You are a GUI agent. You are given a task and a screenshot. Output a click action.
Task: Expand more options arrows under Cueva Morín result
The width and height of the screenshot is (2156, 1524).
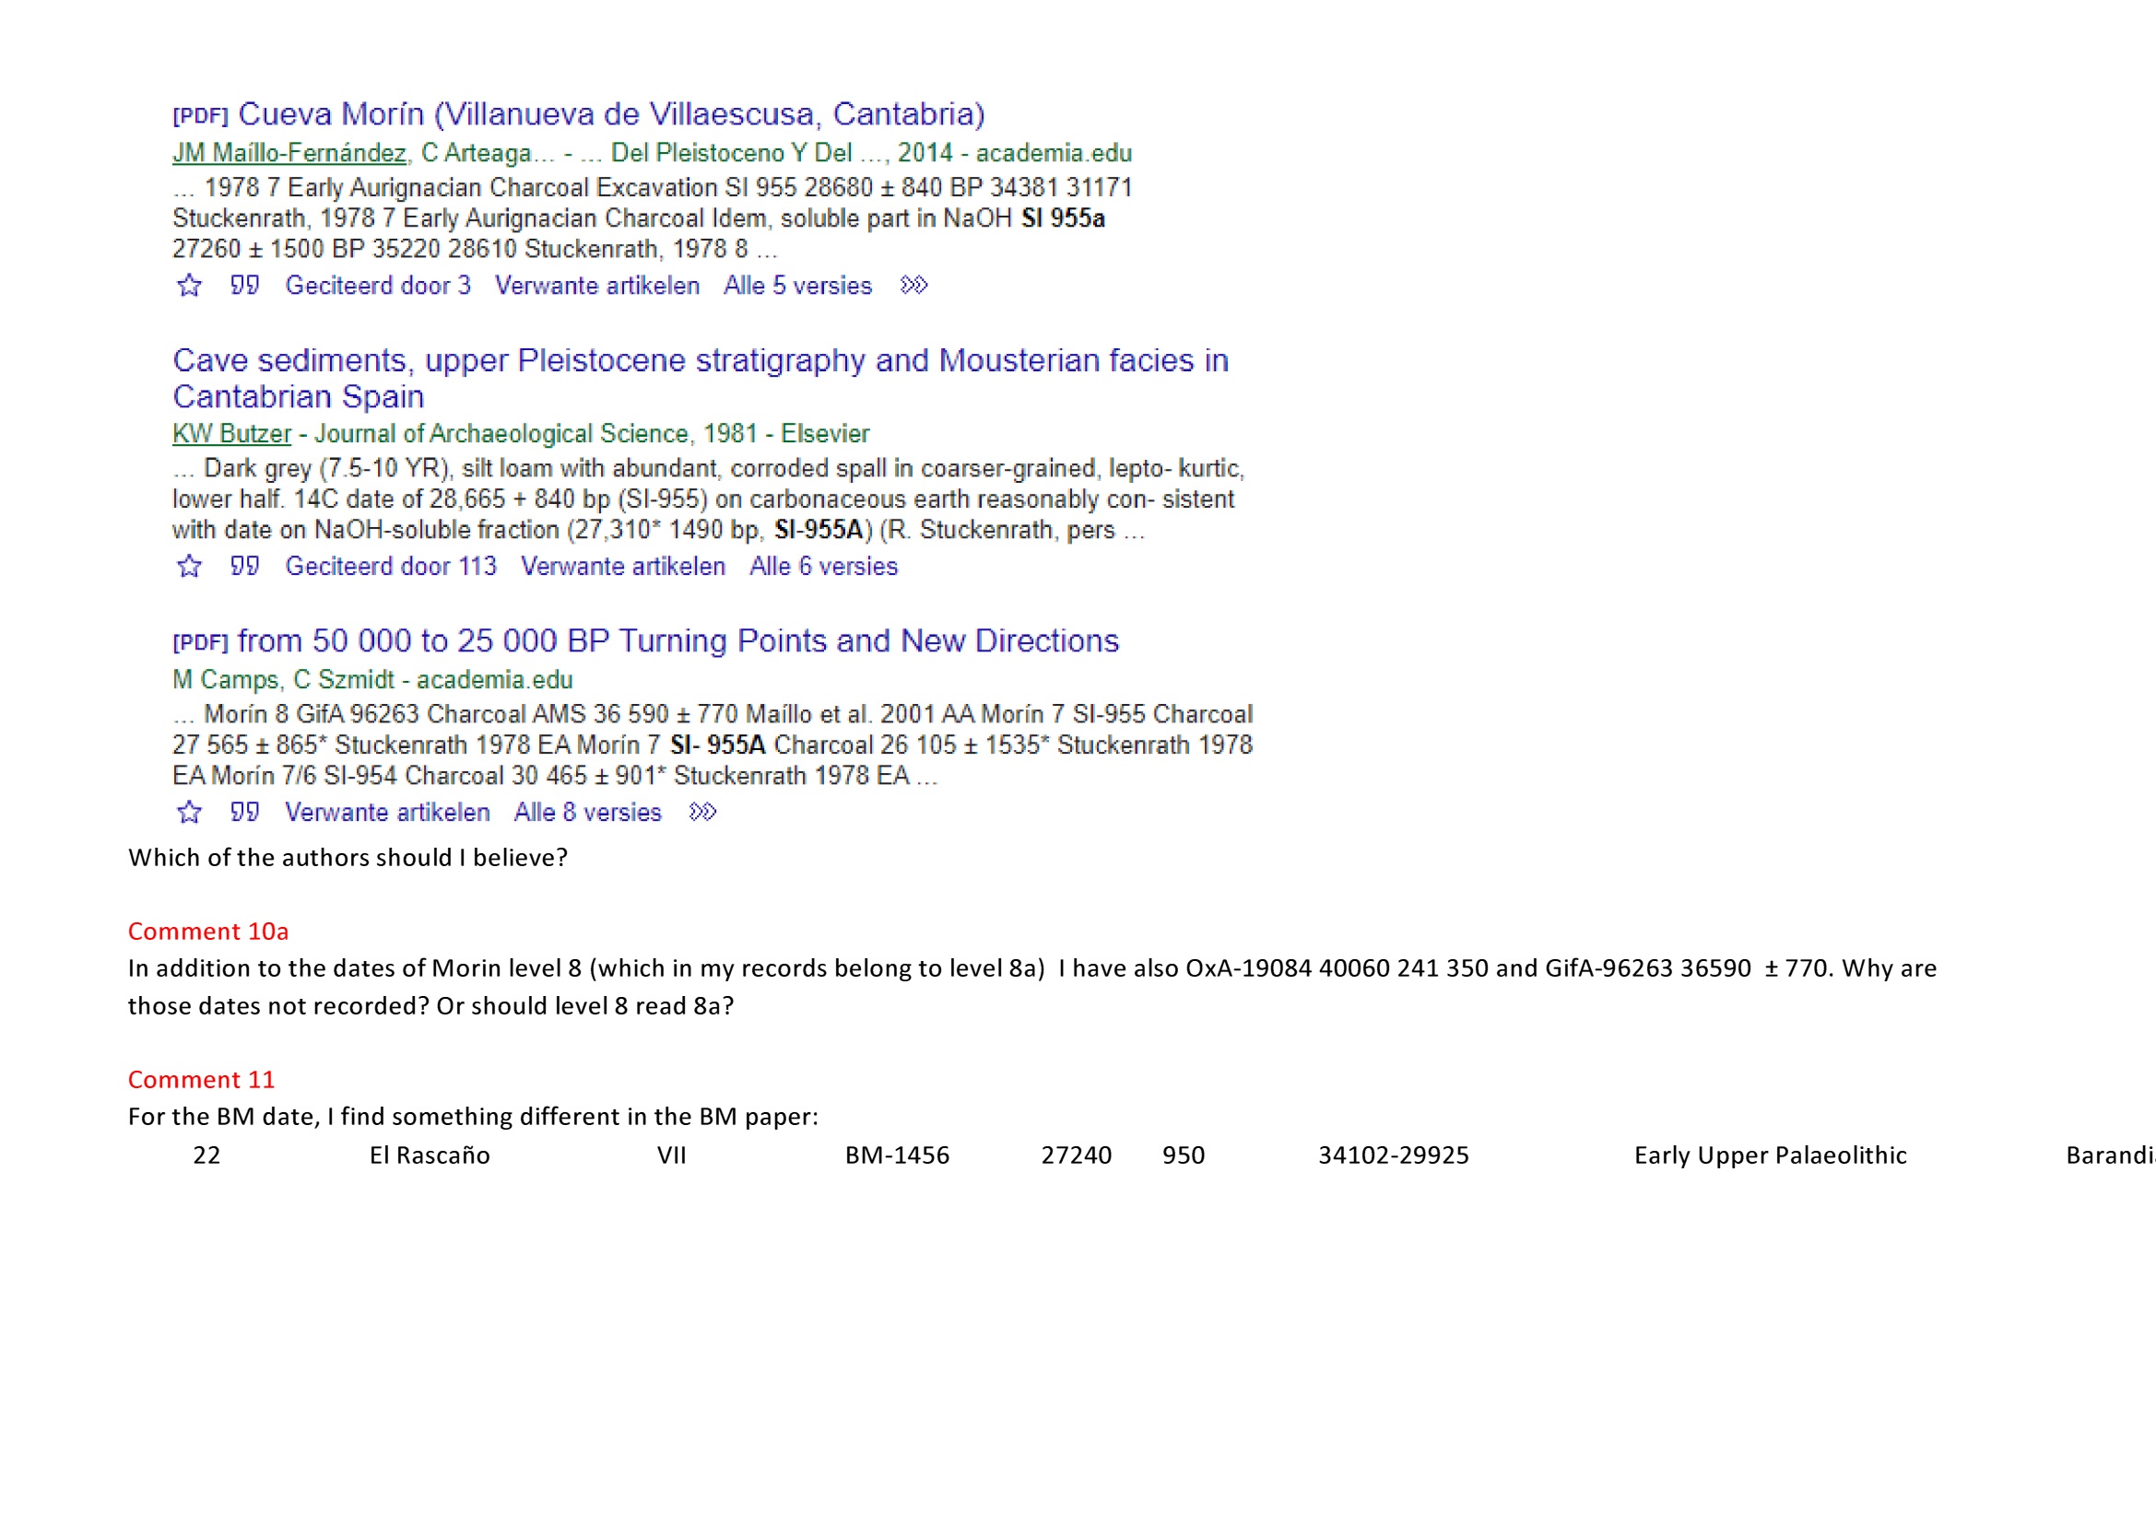pos(913,286)
